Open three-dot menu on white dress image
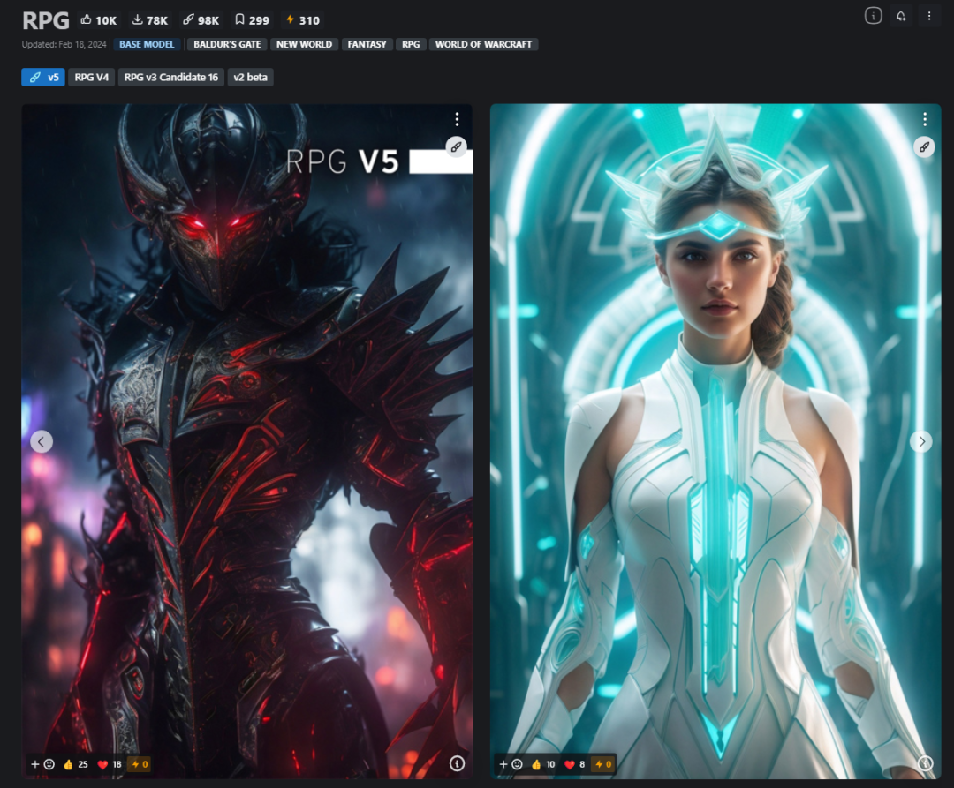954x788 pixels. coord(925,119)
